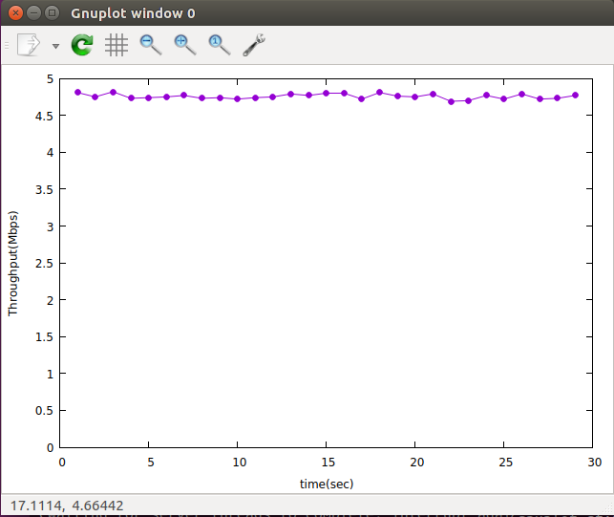
Task: Click the y-axis tick label '4.5'
Action: [x=44, y=116]
